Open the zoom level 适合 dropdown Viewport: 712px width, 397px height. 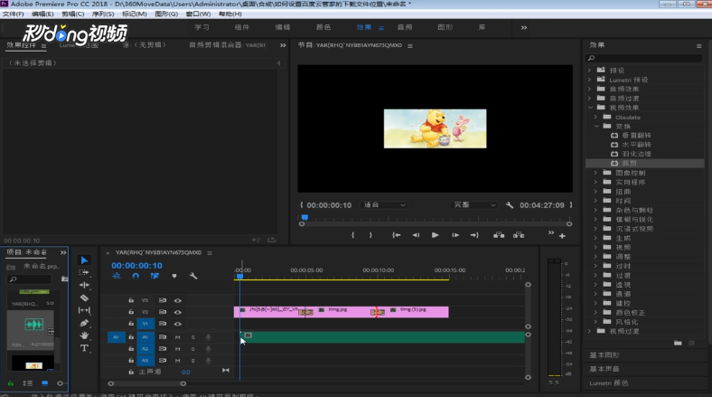click(x=384, y=205)
